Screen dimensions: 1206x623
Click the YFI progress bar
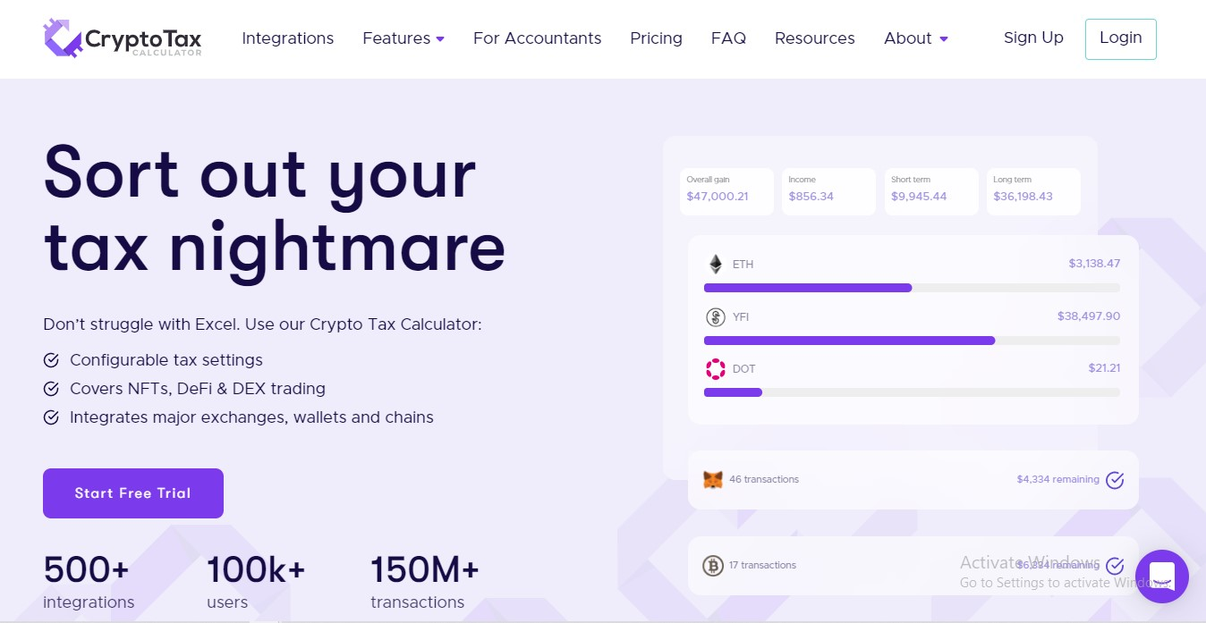(912, 341)
